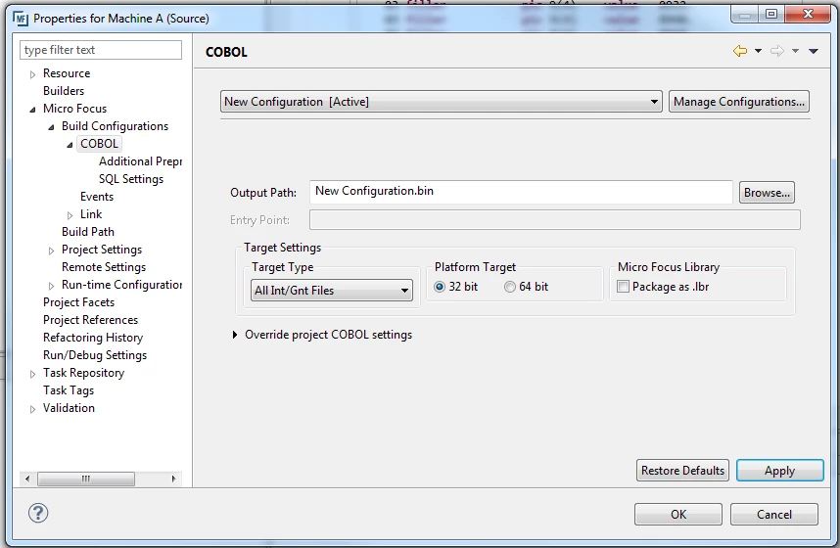This screenshot has height=548, width=840.
Task: Click the Manage Configurations button
Action: point(739,101)
